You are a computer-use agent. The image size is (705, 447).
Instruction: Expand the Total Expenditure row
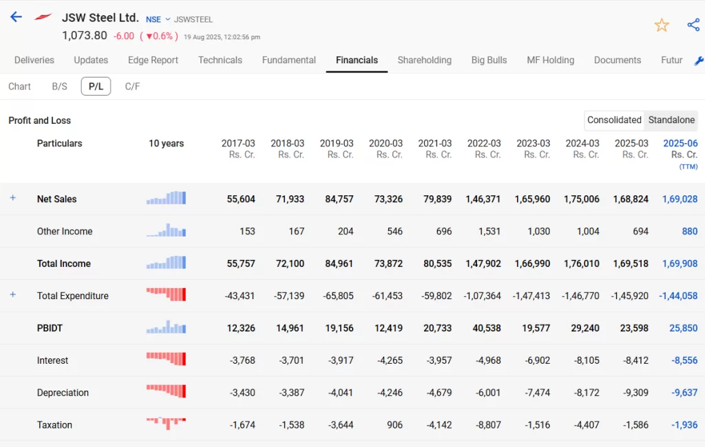click(x=13, y=294)
